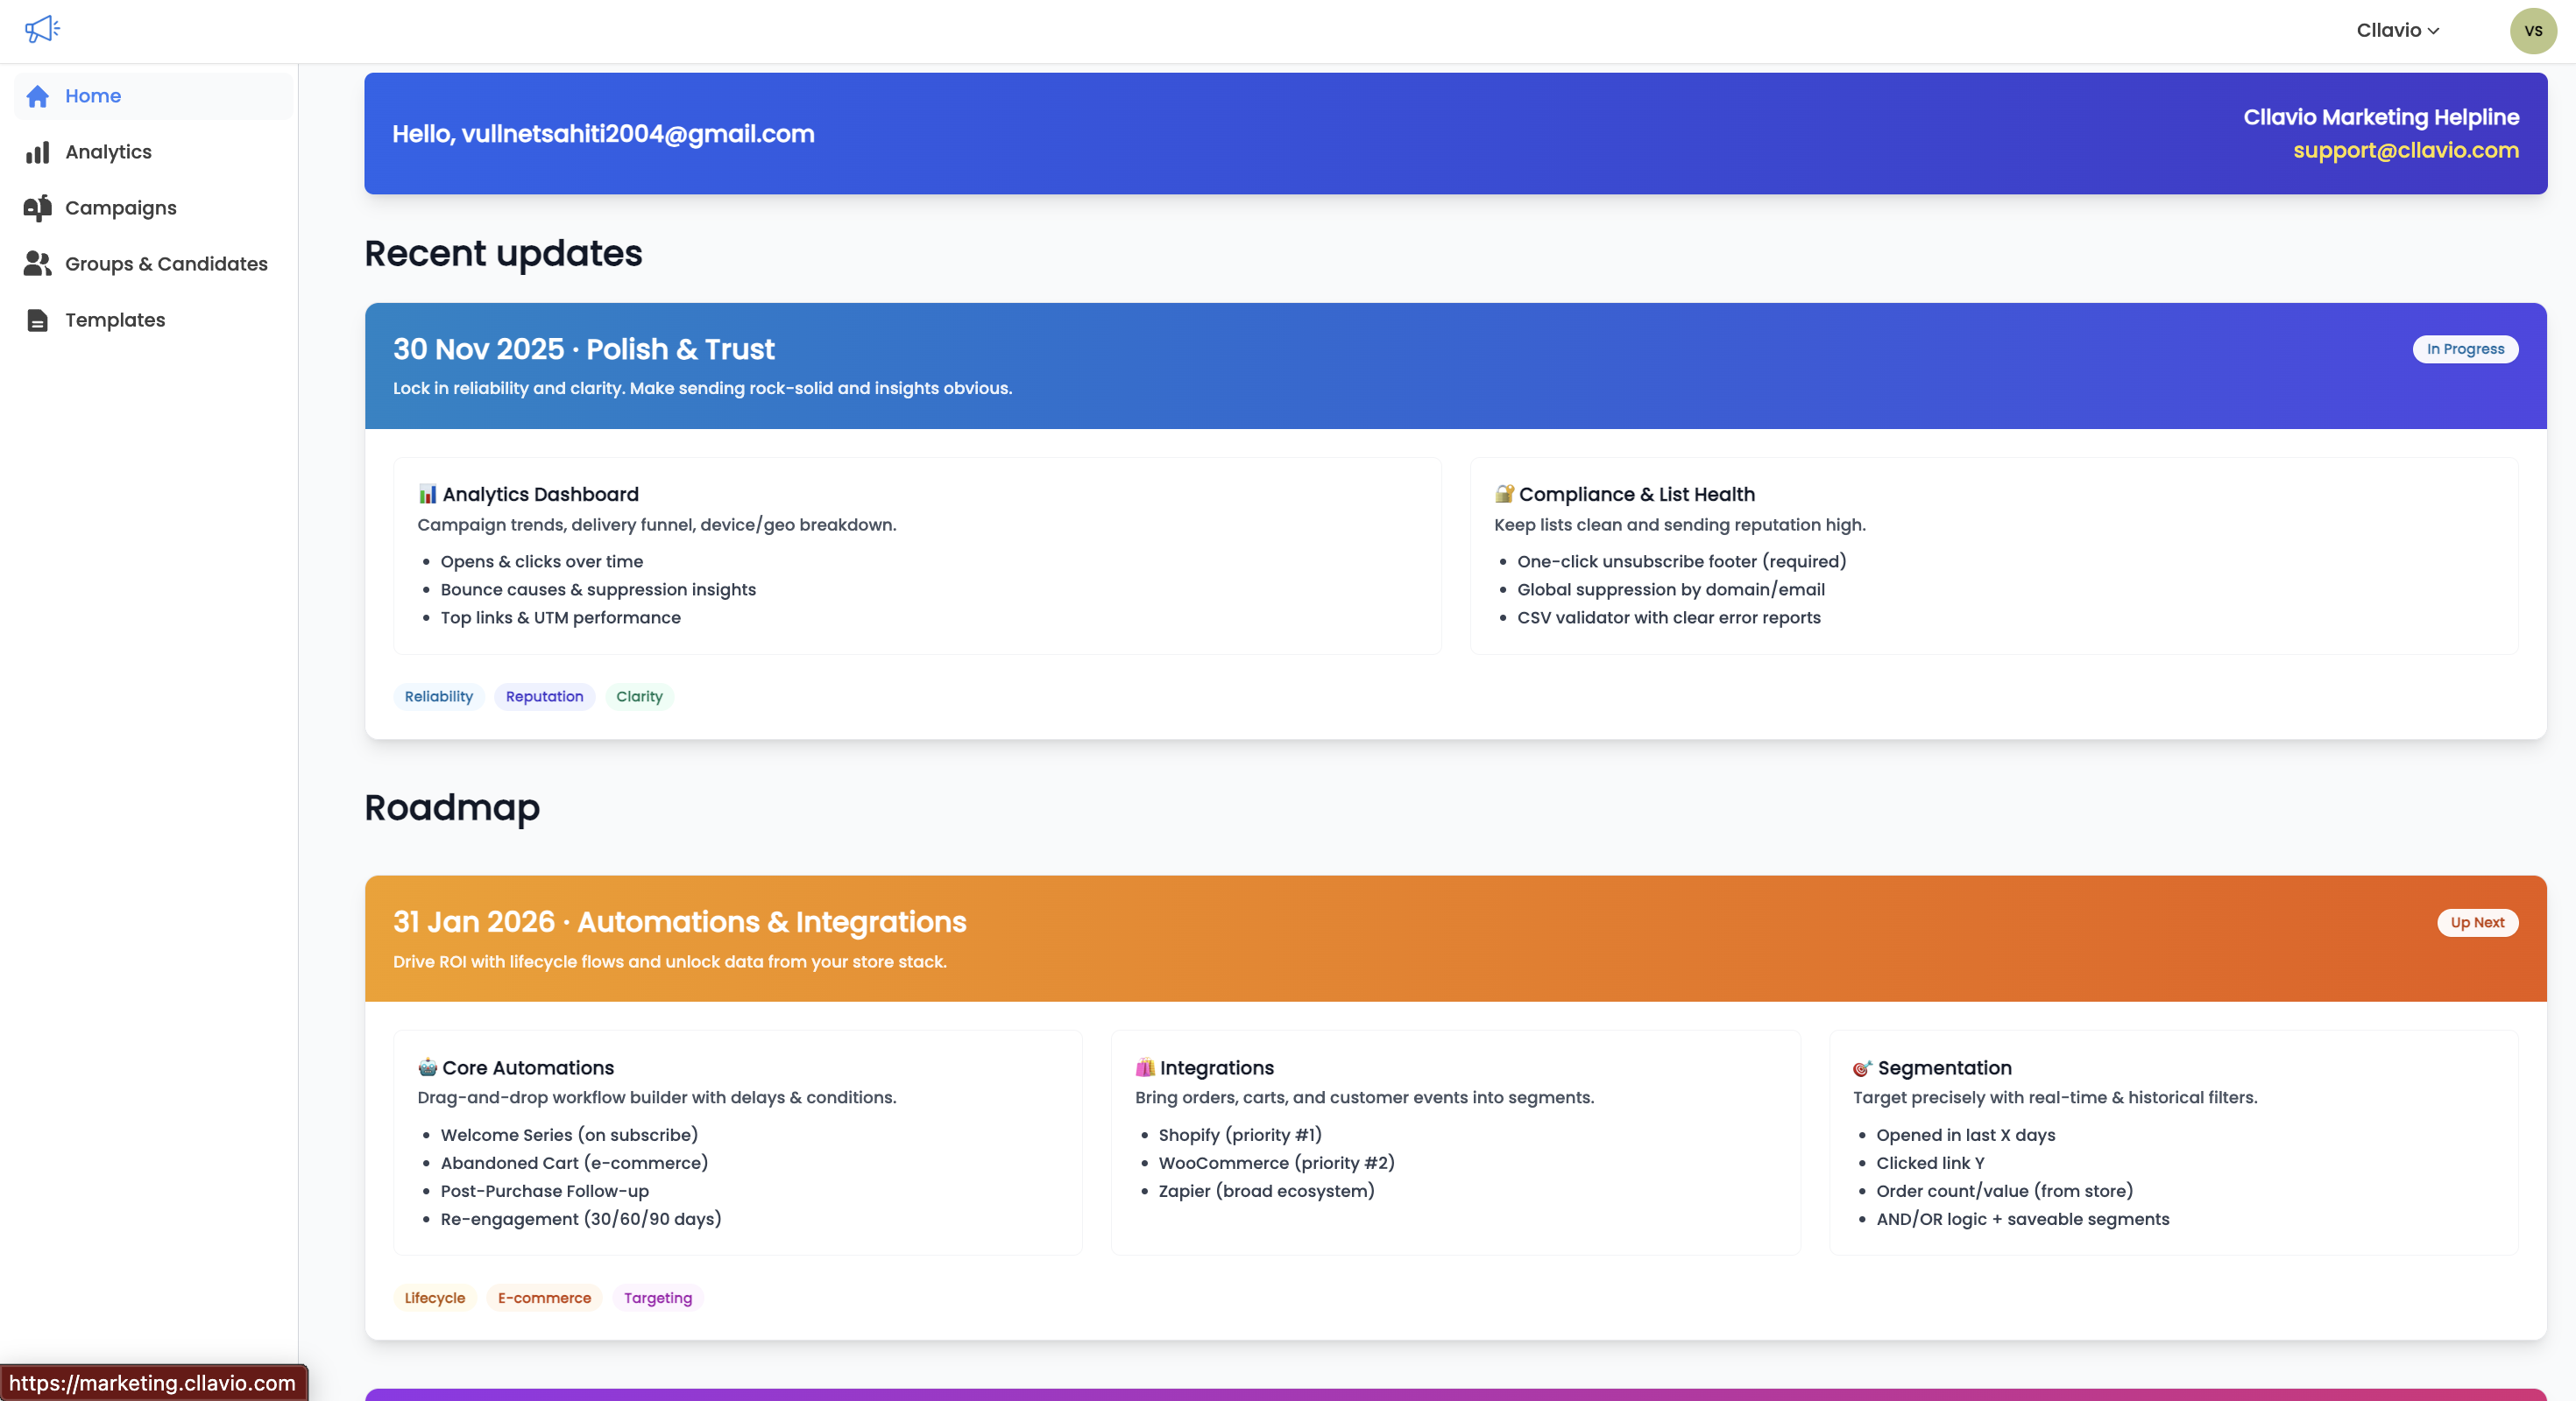Click the Up Next badge
The image size is (2576, 1401).
tap(2476, 922)
